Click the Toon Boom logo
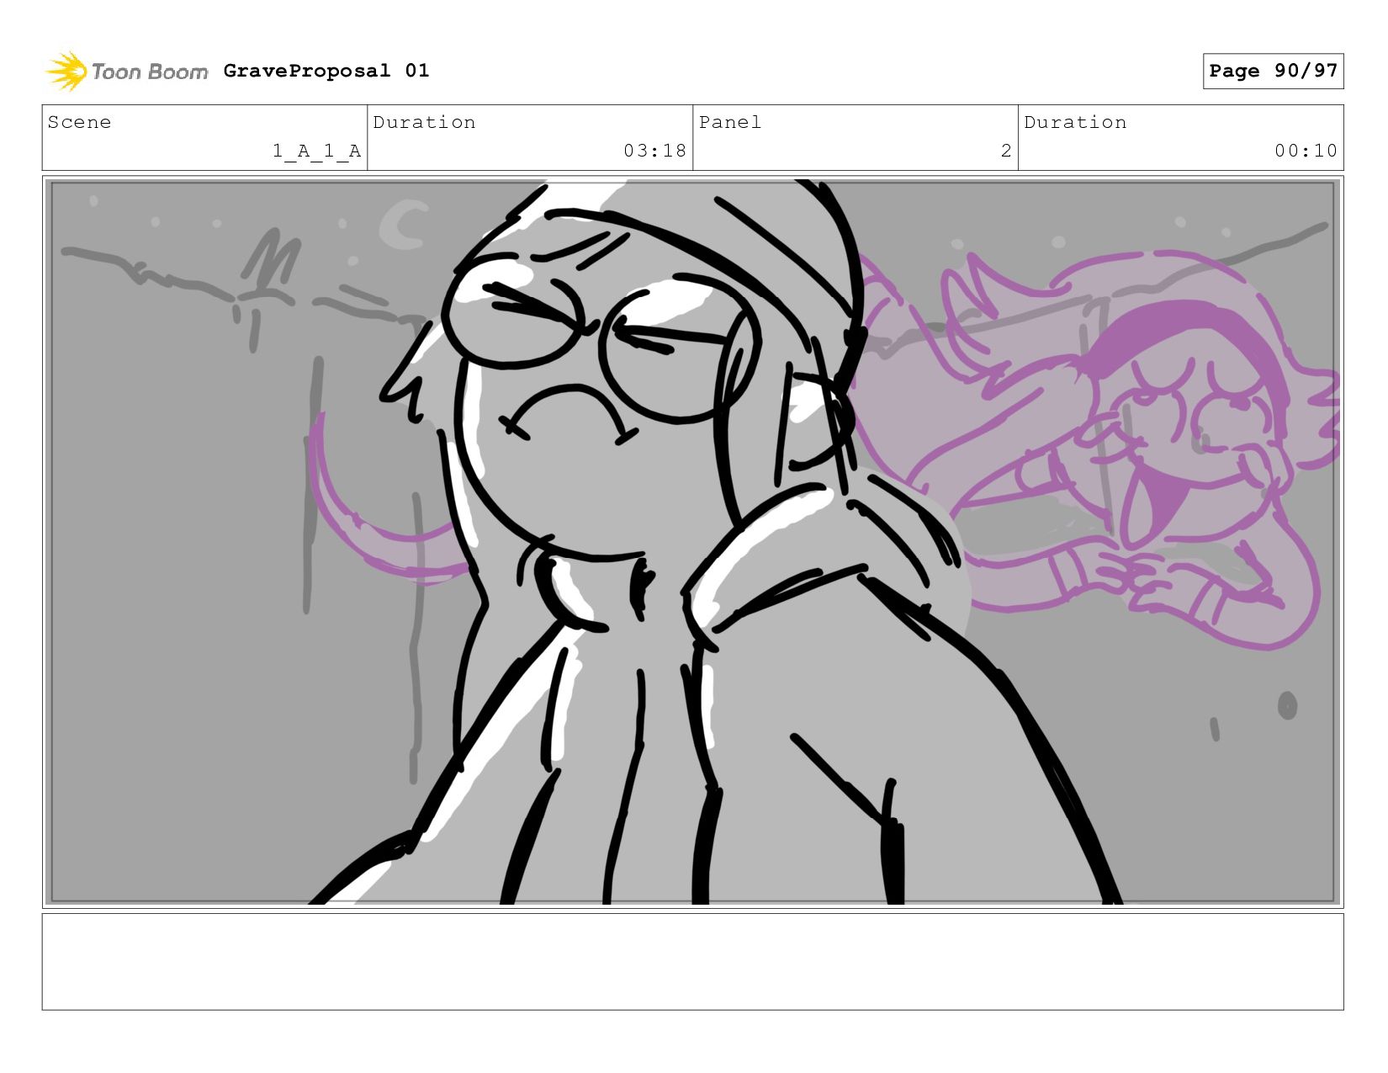 pyautogui.click(x=126, y=72)
